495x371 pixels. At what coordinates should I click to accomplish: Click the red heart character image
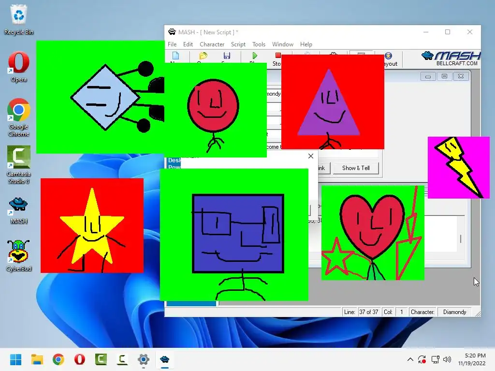(x=373, y=233)
